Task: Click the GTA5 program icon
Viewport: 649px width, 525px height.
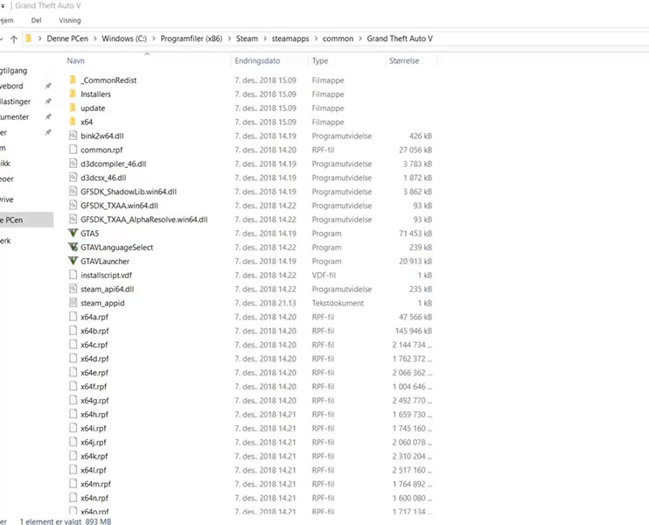Action: [73, 233]
